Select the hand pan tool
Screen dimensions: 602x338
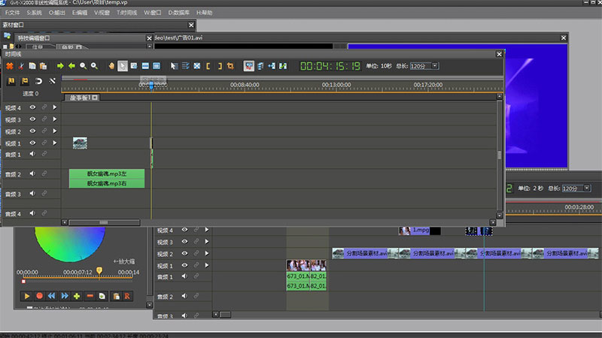pos(111,66)
